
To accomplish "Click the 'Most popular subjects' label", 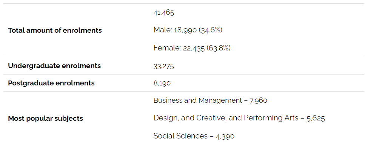I will [x=45, y=119].
